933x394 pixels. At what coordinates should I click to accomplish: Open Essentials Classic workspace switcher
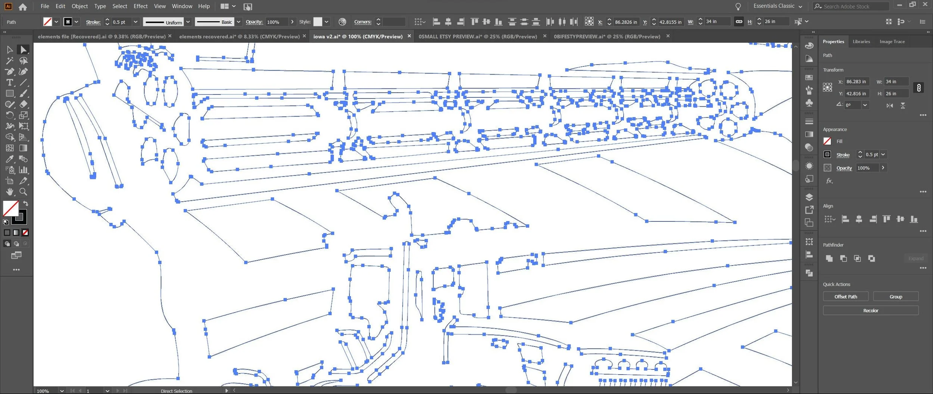777,6
